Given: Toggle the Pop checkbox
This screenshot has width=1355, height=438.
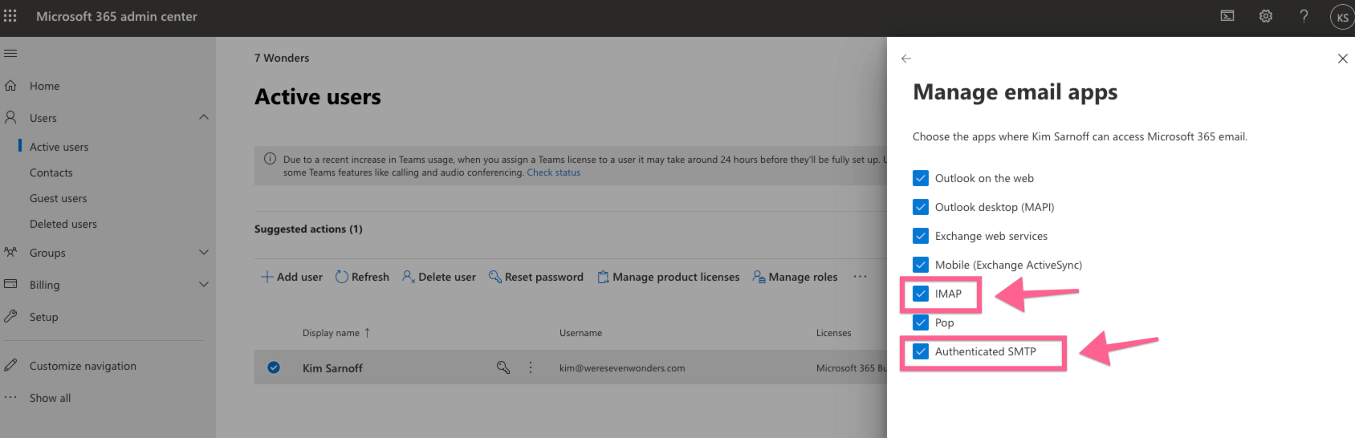Looking at the screenshot, I should (921, 322).
